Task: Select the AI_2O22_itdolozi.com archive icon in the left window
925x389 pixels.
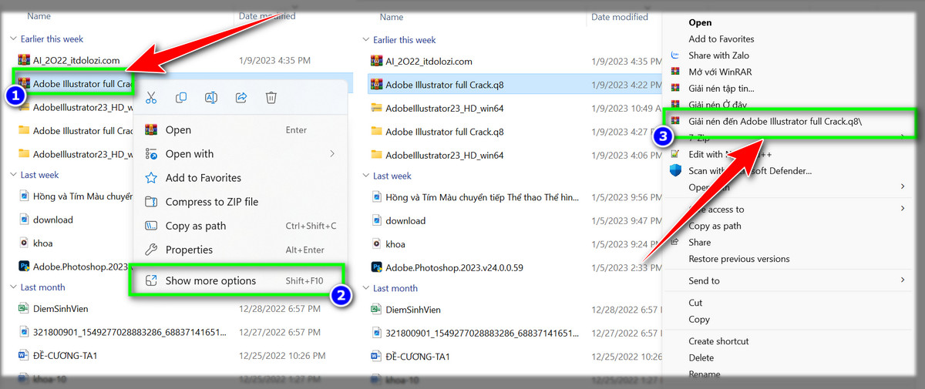Action: tap(23, 60)
